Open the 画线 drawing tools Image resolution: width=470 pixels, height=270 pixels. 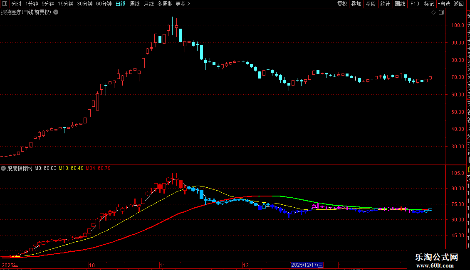click(x=400, y=4)
